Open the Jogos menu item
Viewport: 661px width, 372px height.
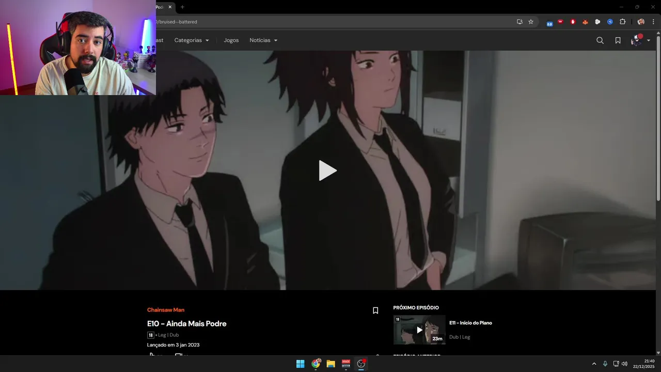(x=231, y=40)
